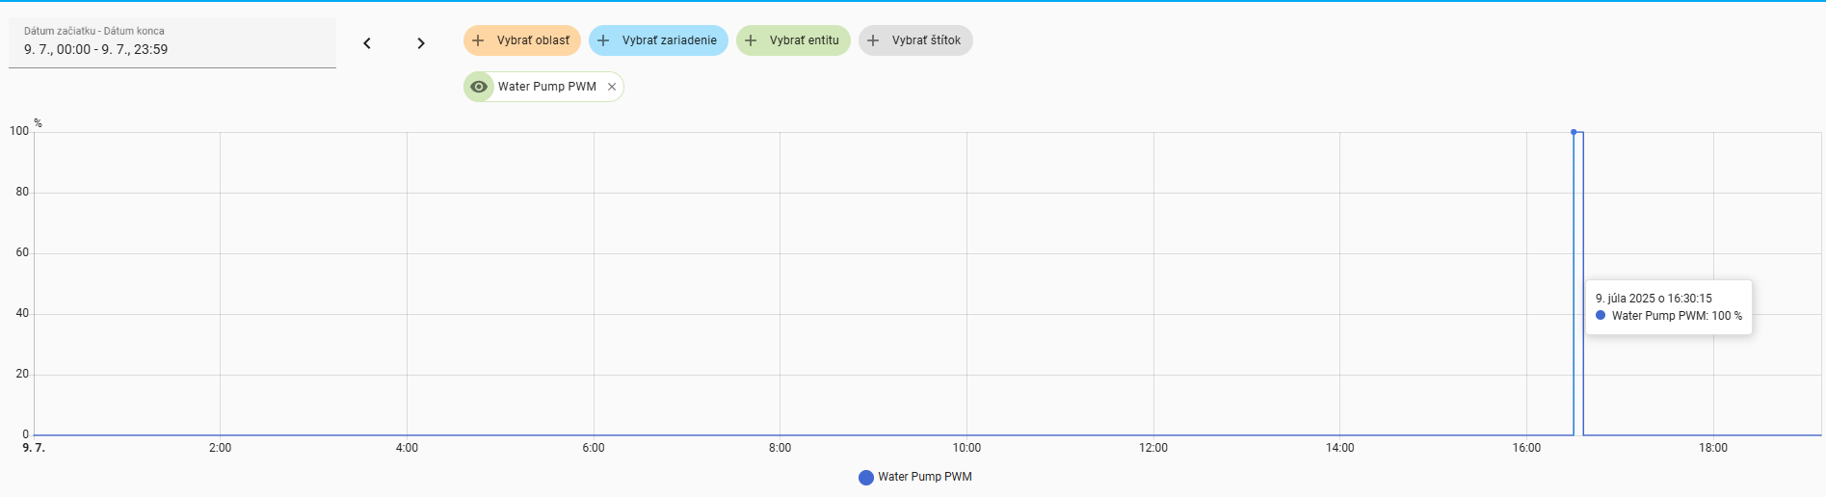Click the plus icon on Vybrať zariadenie
The image size is (1826, 497).
pyautogui.click(x=603, y=40)
